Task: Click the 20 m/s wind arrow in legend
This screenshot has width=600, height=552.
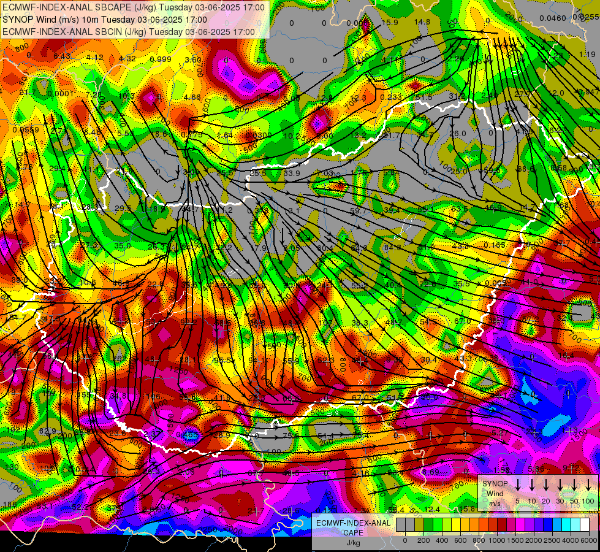Action: [x=546, y=485]
